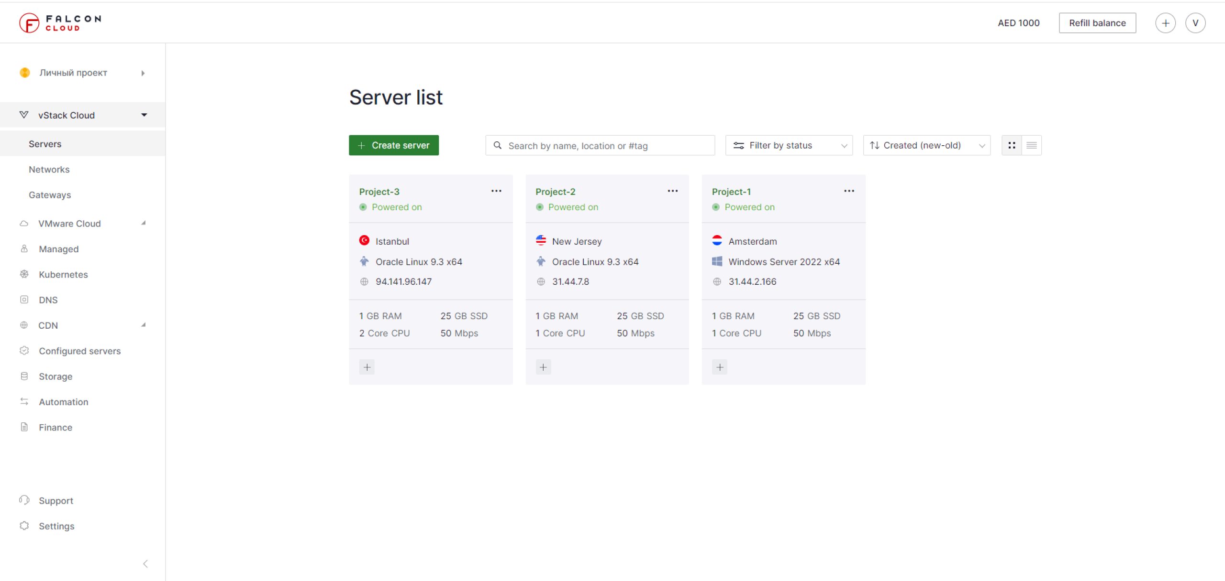Expand the Личный проект project selector

click(82, 73)
